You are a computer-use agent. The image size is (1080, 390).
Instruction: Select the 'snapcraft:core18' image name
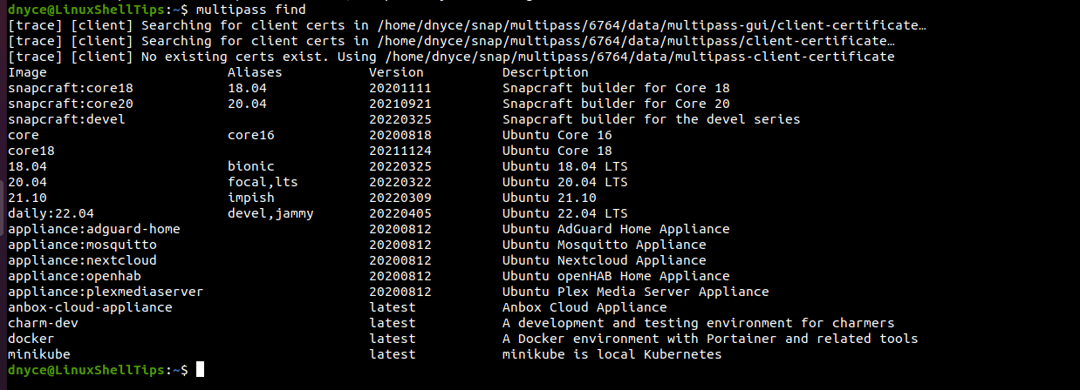70,88
